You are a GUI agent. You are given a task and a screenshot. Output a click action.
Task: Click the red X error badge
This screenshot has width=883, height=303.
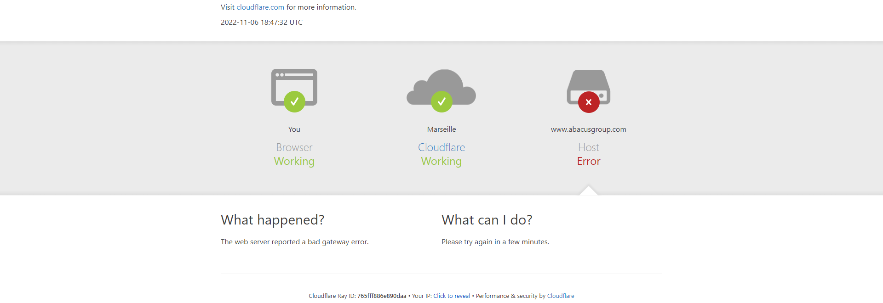pos(589,102)
